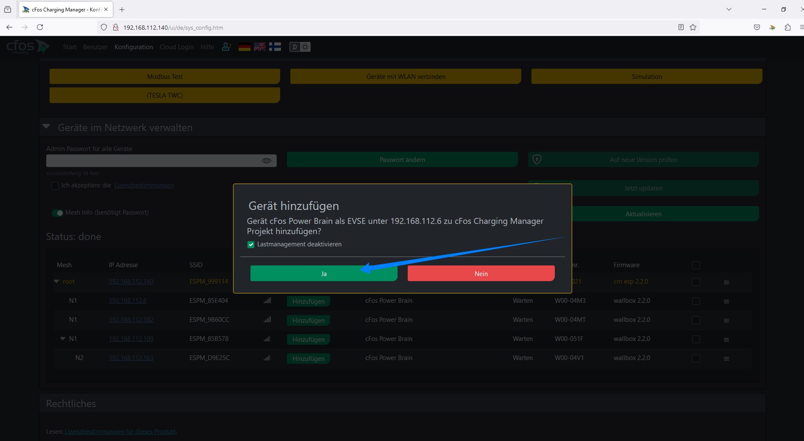This screenshot has width=804, height=441.
Task: Decline with the red Nein button
Action: [481, 274]
